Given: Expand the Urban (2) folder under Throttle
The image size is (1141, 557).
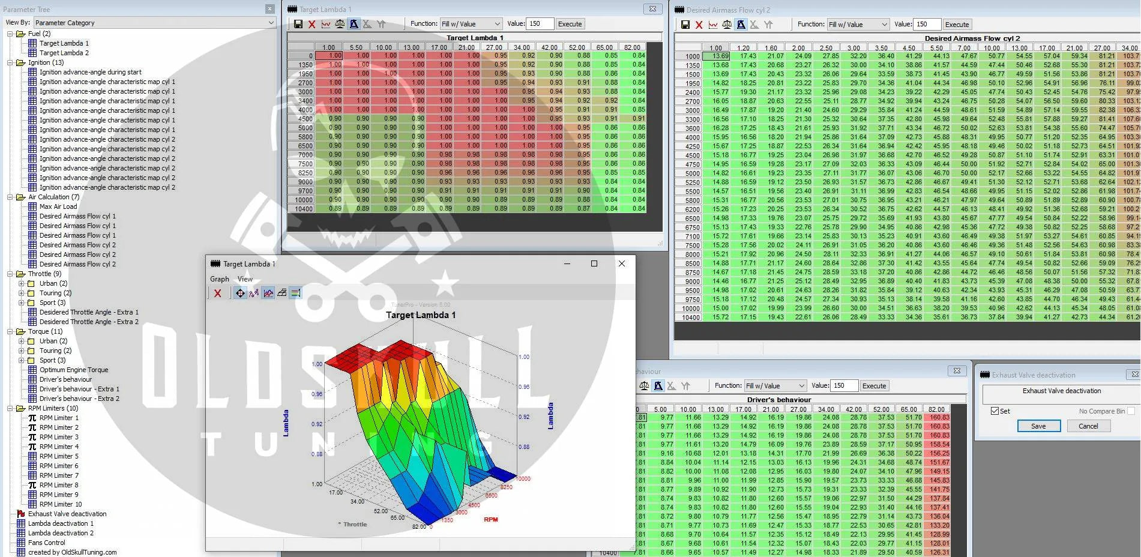Looking at the screenshot, I should [22, 283].
